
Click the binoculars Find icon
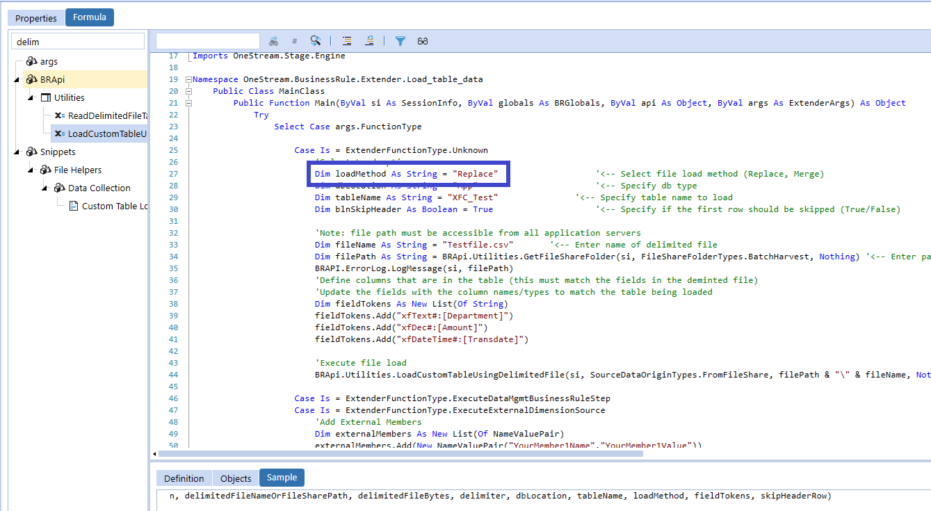click(x=274, y=40)
